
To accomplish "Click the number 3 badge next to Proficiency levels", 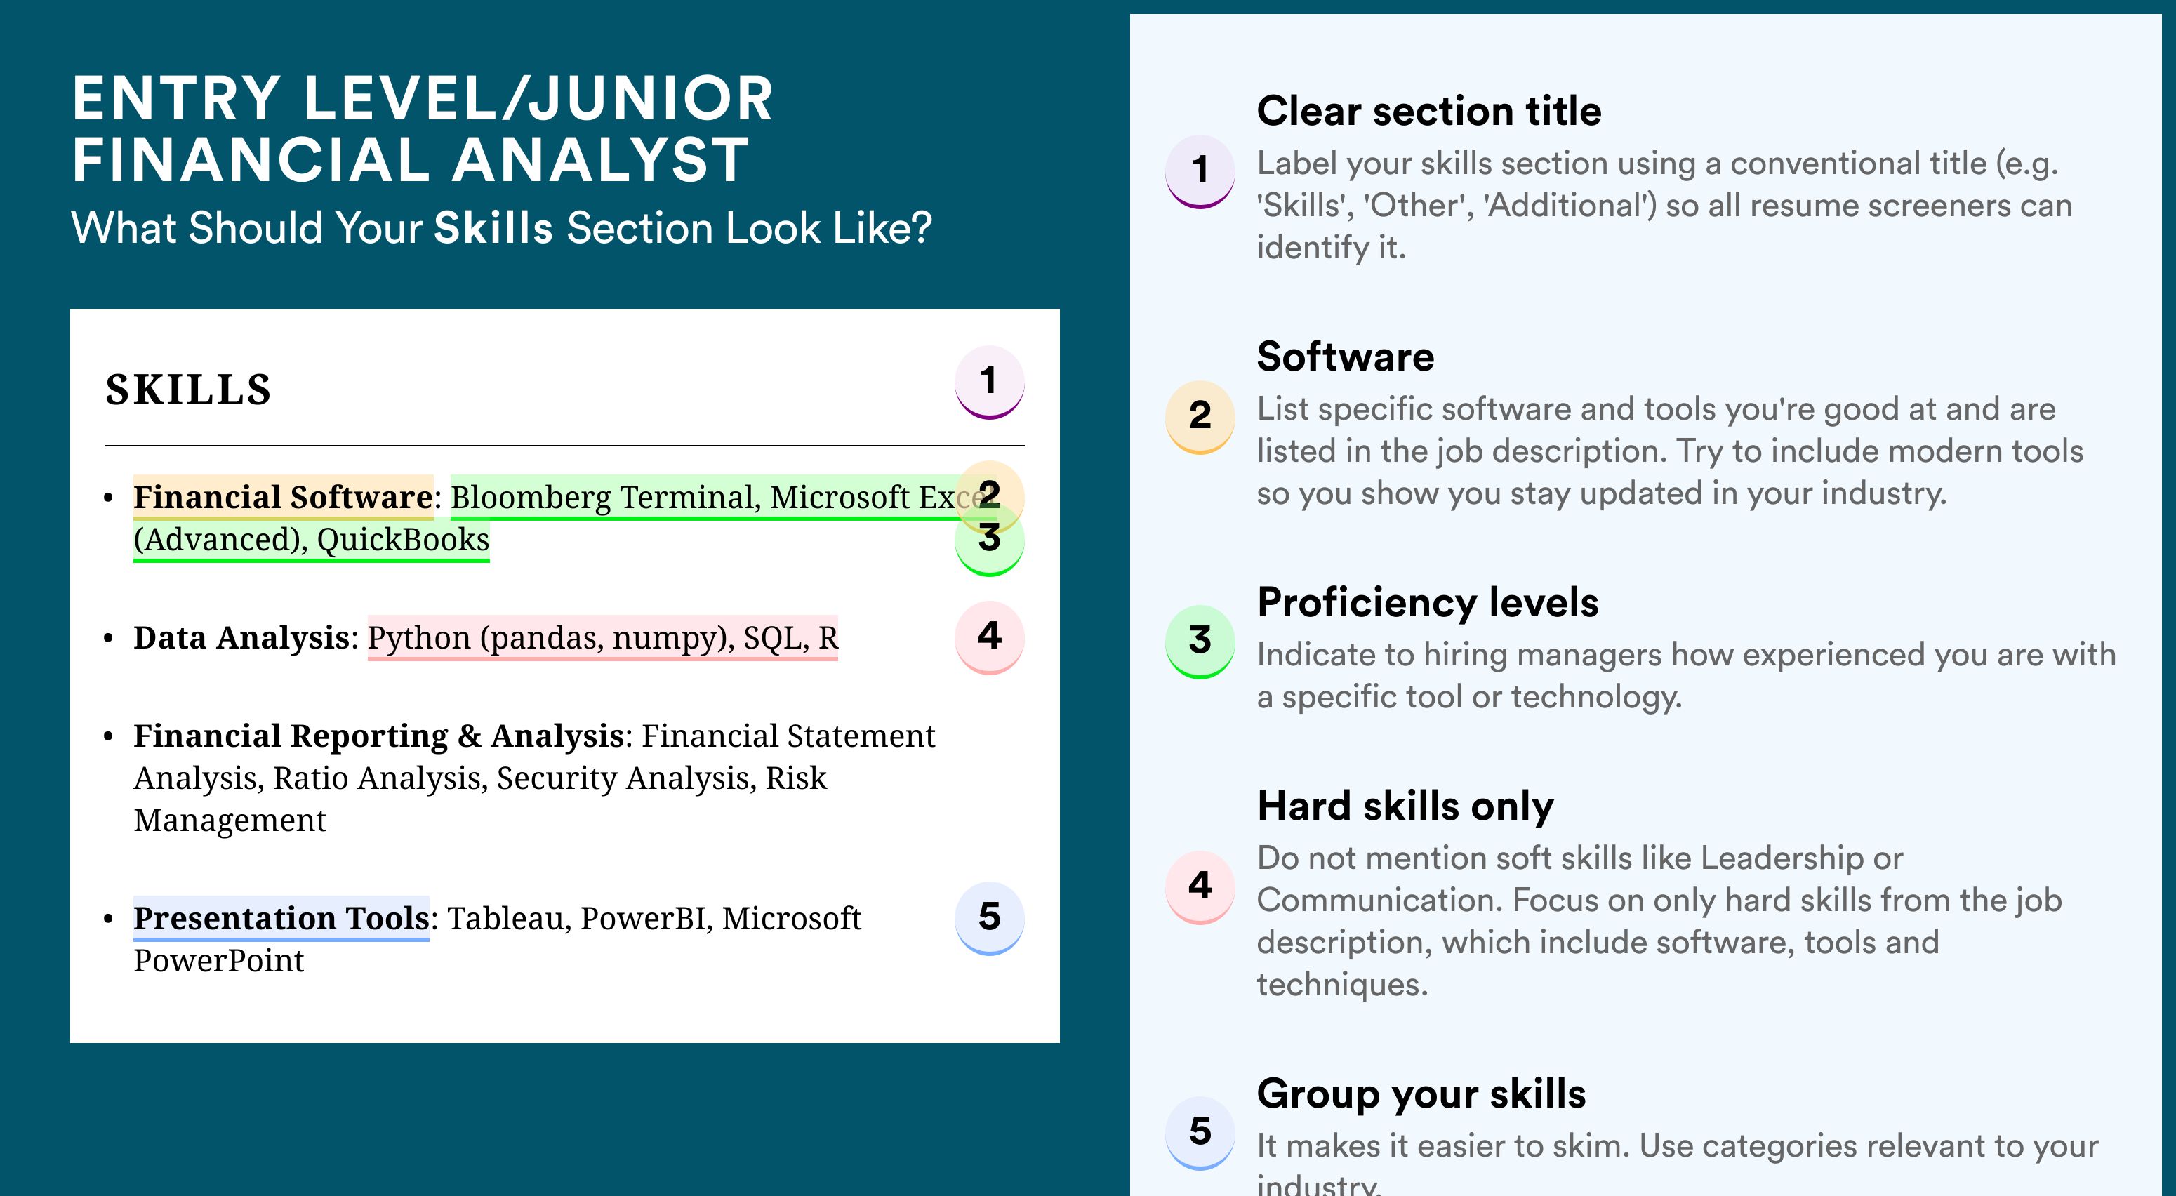I will (x=1200, y=641).
